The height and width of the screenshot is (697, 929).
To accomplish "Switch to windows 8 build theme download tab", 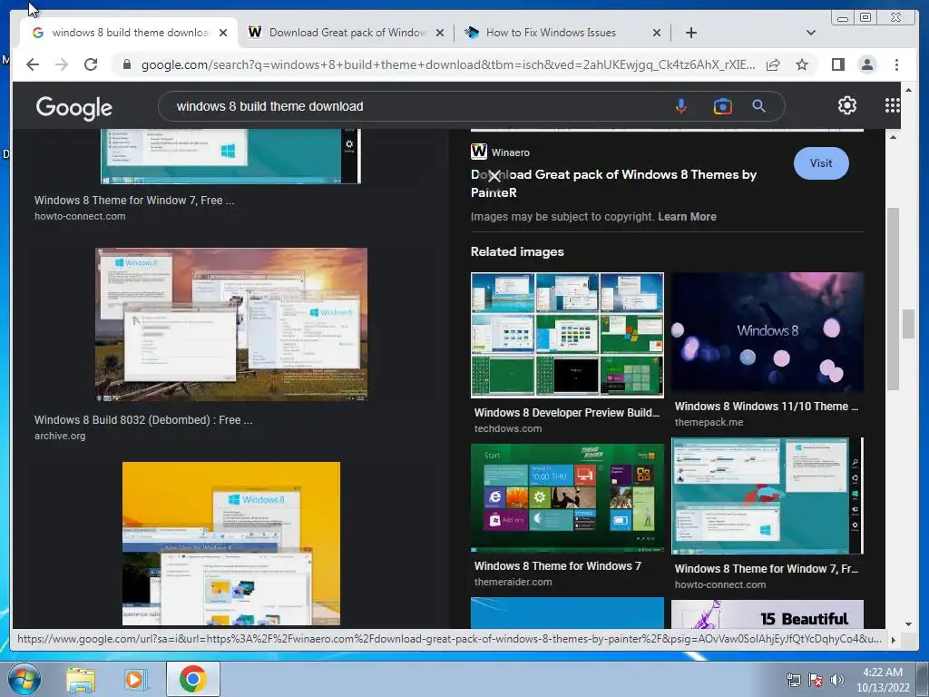I will pos(129,33).
